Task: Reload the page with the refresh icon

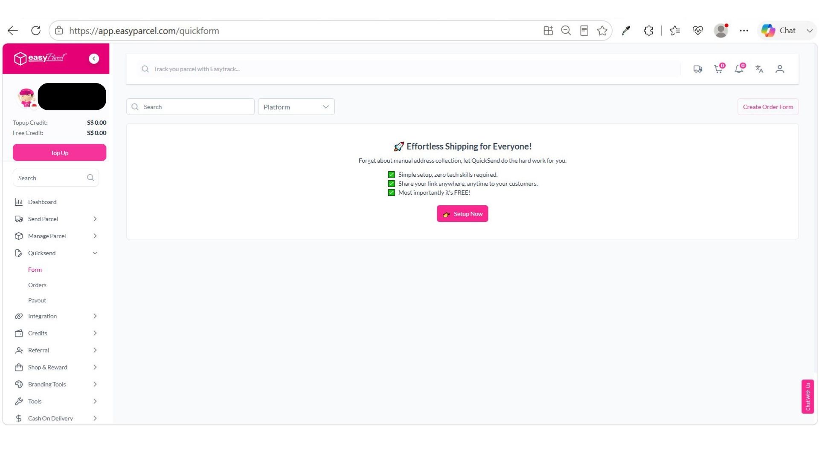Action: tap(36, 31)
